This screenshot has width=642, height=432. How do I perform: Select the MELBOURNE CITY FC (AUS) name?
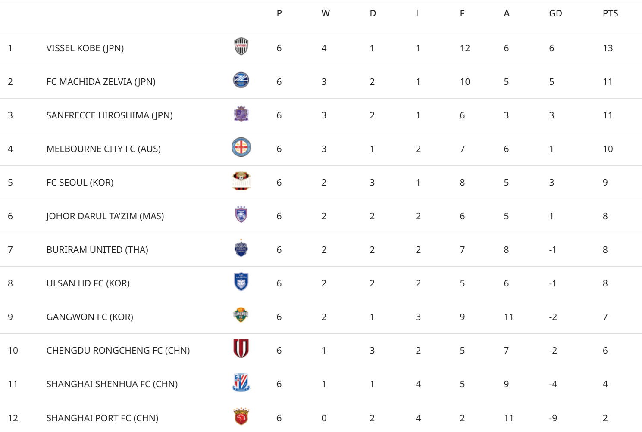pos(103,149)
